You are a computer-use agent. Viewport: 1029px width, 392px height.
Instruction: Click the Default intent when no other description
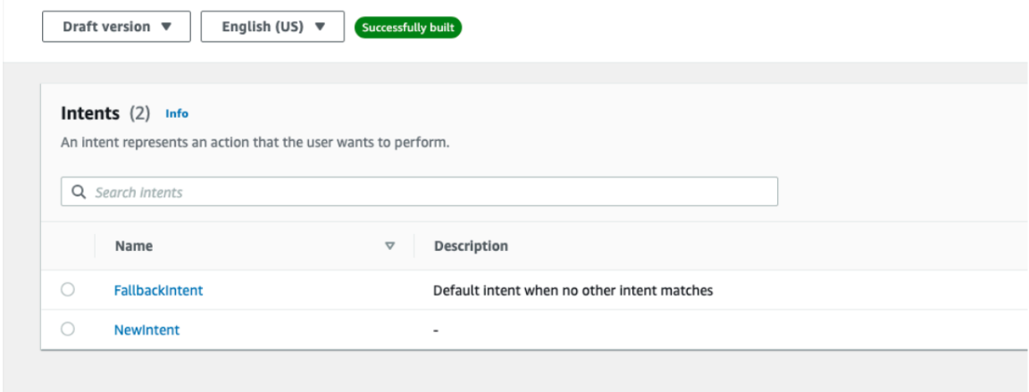click(x=573, y=289)
